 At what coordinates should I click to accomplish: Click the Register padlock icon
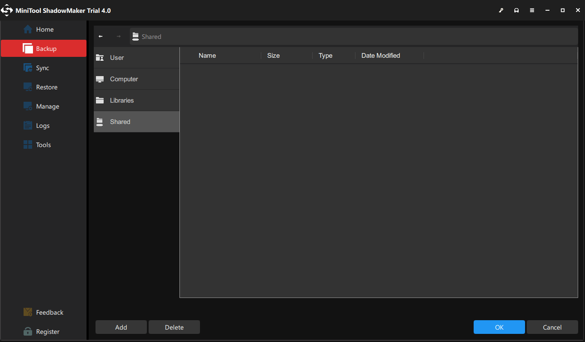pyautogui.click(x=28, y=331)
